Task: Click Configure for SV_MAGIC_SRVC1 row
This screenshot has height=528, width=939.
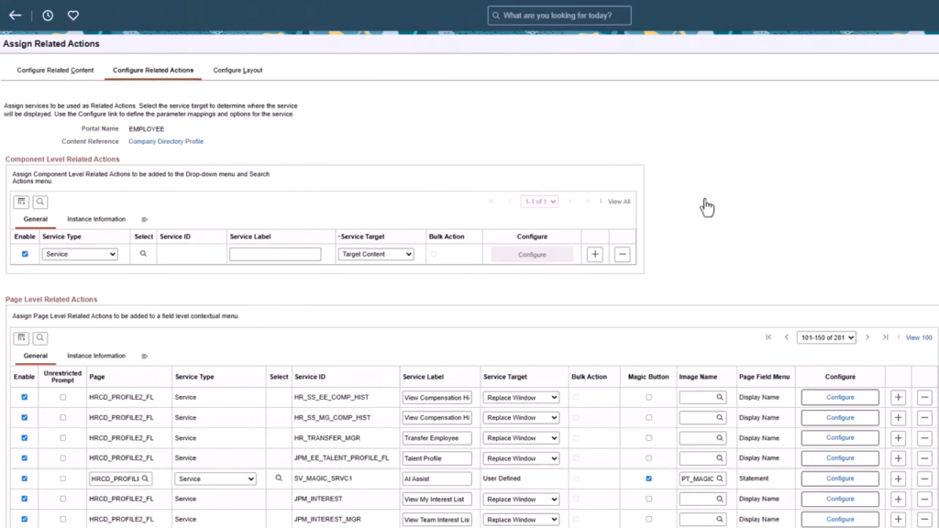Action: click(840, 478)
